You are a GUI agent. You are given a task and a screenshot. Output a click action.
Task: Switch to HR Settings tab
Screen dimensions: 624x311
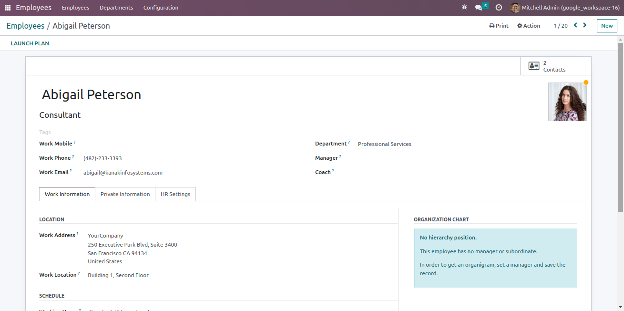[175, 194]
